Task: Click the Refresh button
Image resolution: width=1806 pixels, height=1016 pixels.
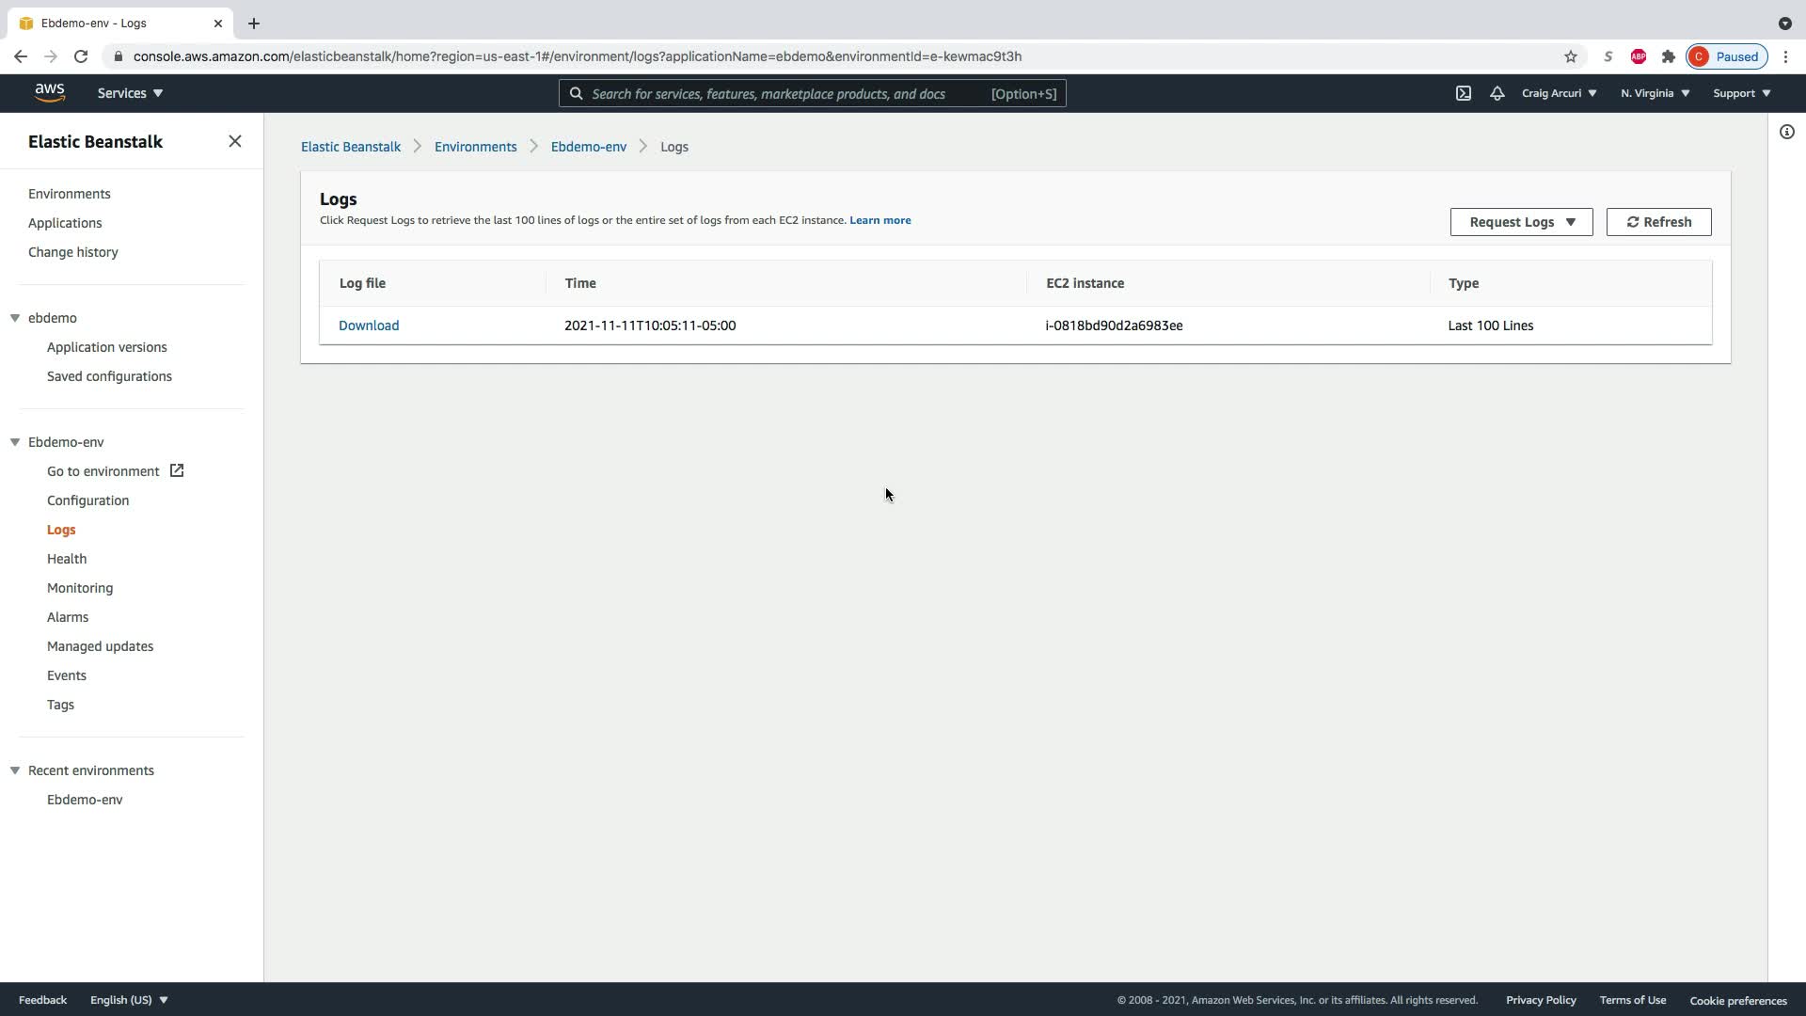Action: point(1658,222)
